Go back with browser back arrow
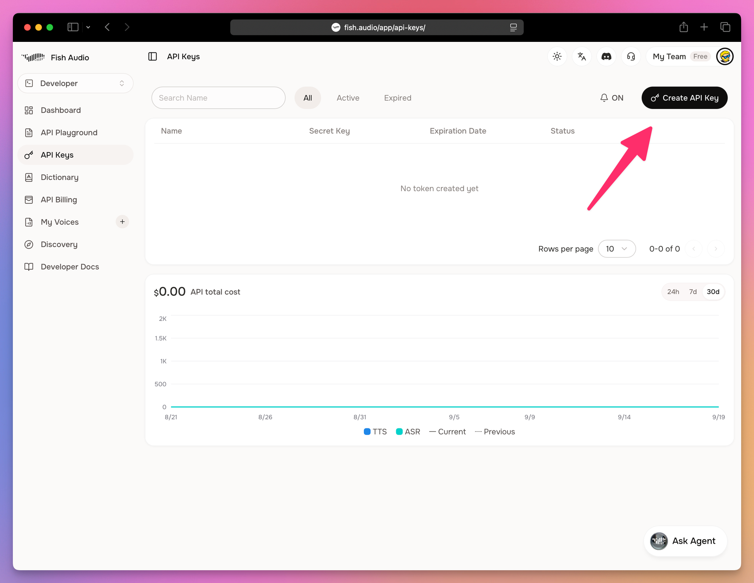 tap(107, 27)
